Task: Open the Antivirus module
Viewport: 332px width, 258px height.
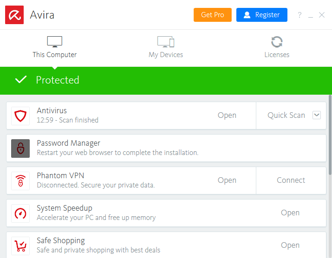Action: 227,116
